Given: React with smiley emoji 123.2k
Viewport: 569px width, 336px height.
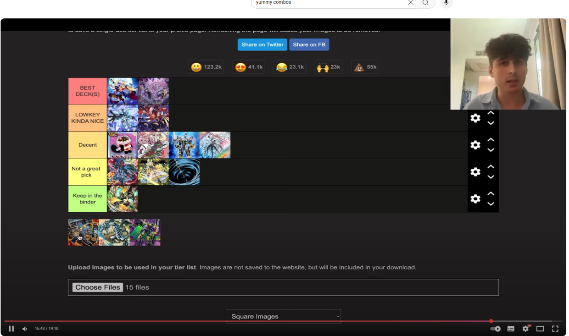Looking at the screenshot, I should click(206, 67).
